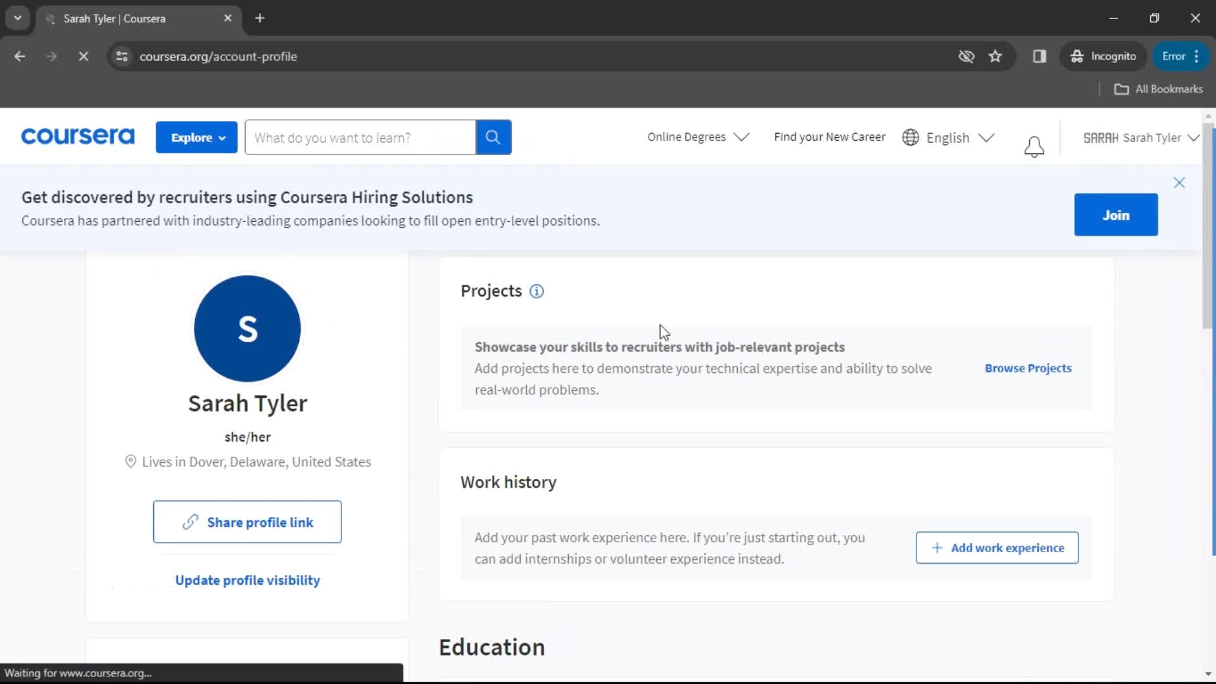The width and height of the screenshot is (1216, 684).
Task: Click Browse Projects link
Action: coord(1029,367)
